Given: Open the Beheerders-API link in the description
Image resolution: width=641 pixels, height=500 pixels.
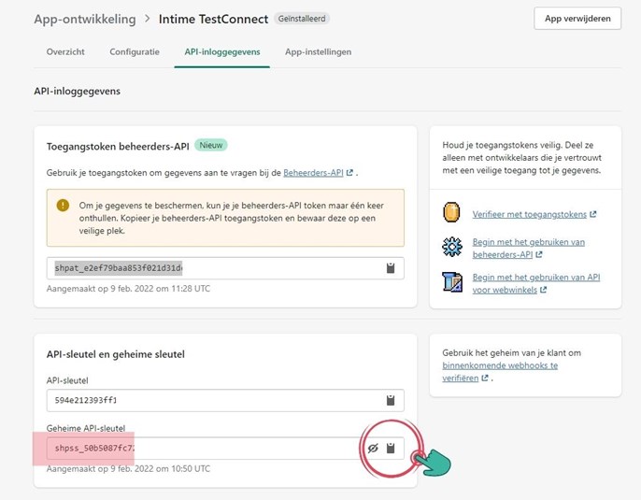Looking at the screenshot, I should (x=312, y=173).
